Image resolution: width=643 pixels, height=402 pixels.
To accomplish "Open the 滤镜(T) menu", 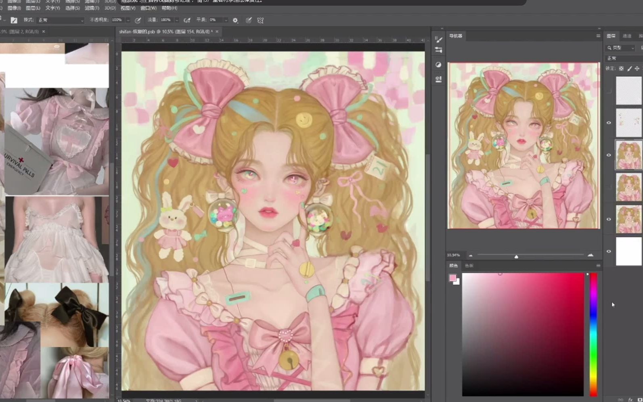I will click(x=92, y=8).
